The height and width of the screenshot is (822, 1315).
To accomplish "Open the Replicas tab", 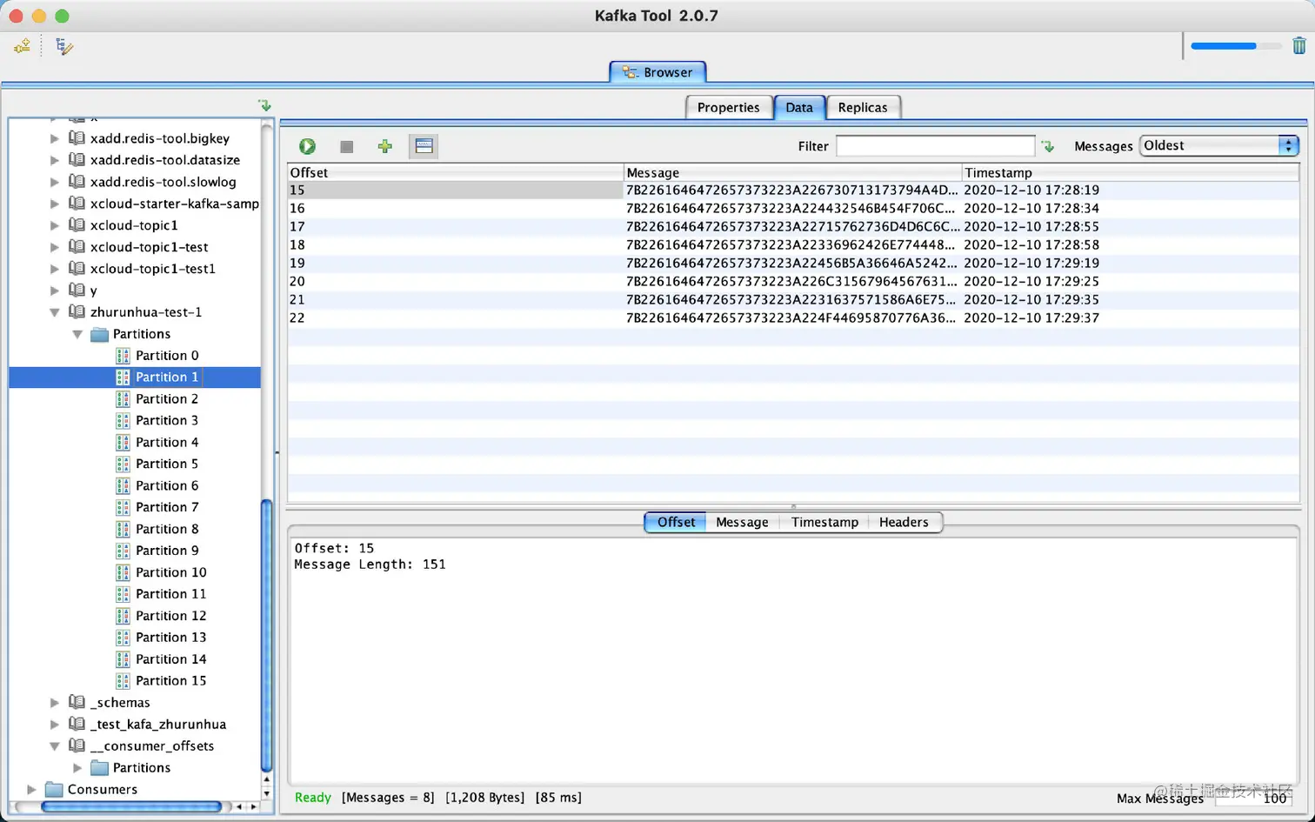I will [863, 107].
